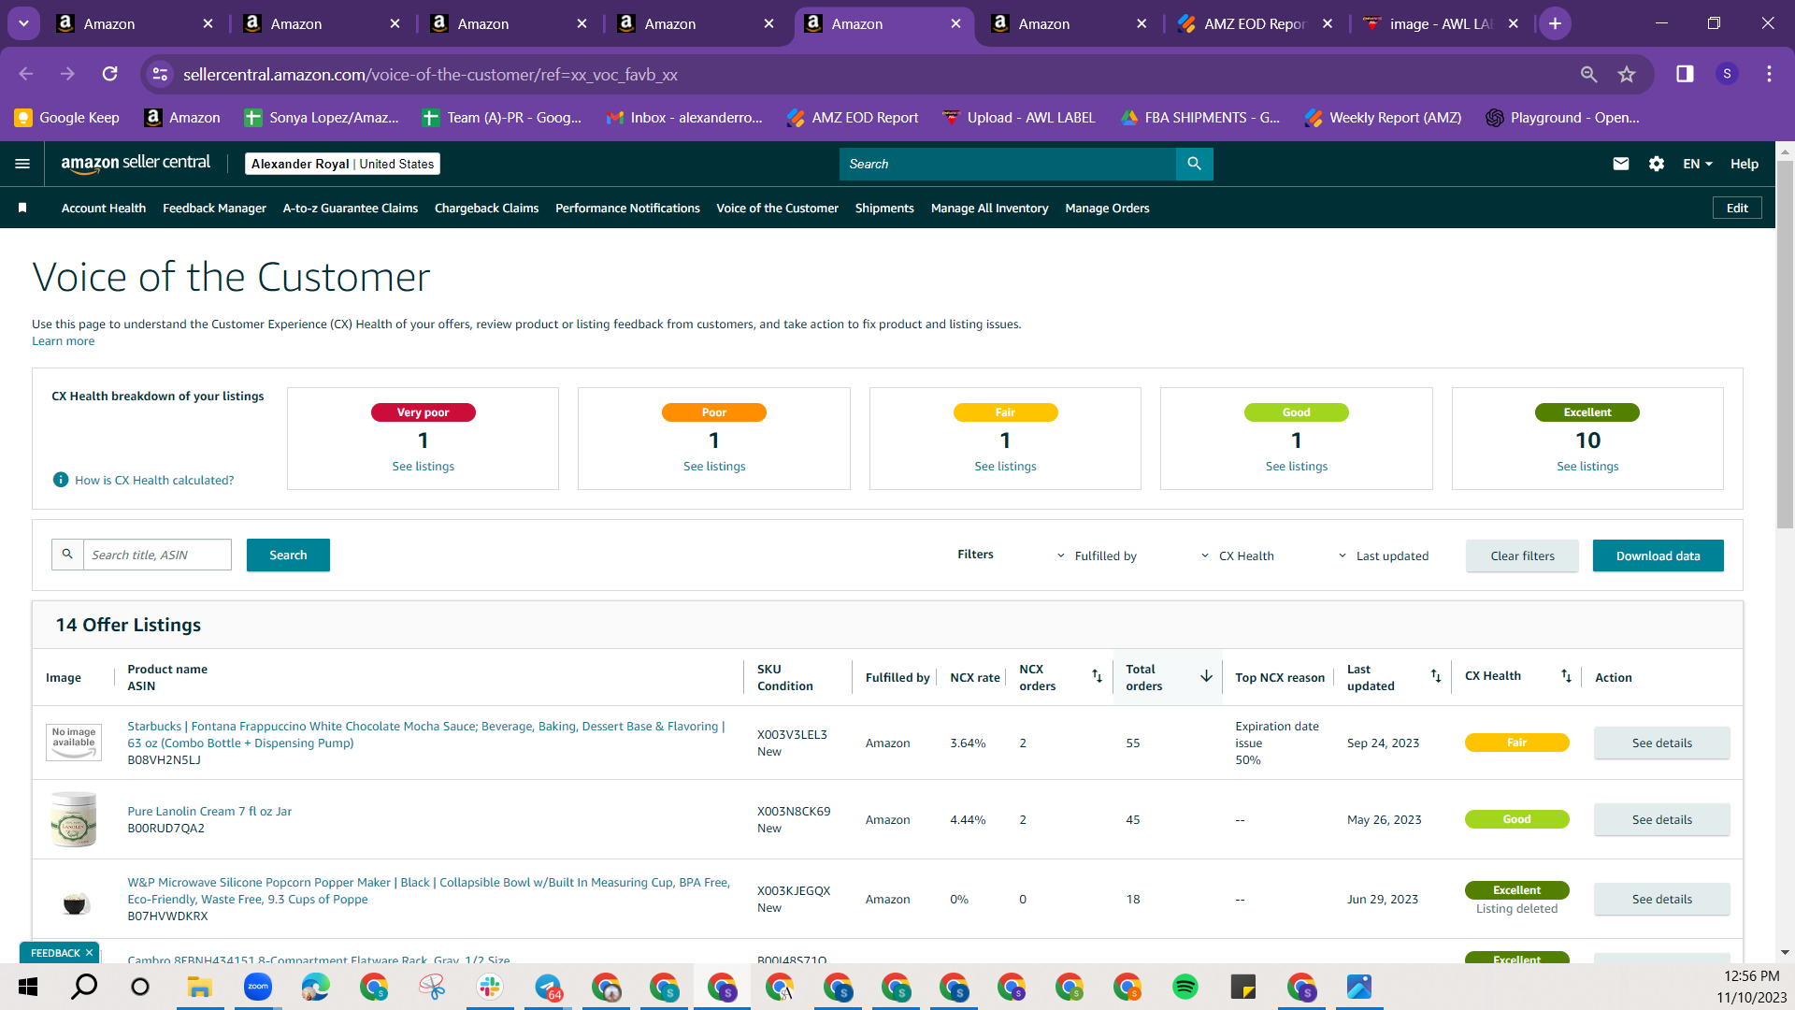
Task: Open the Chrome profile avatar
Action: tap(1727, 74)
